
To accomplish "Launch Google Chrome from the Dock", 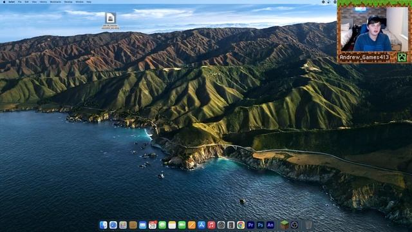I will (x=241, y=225).
